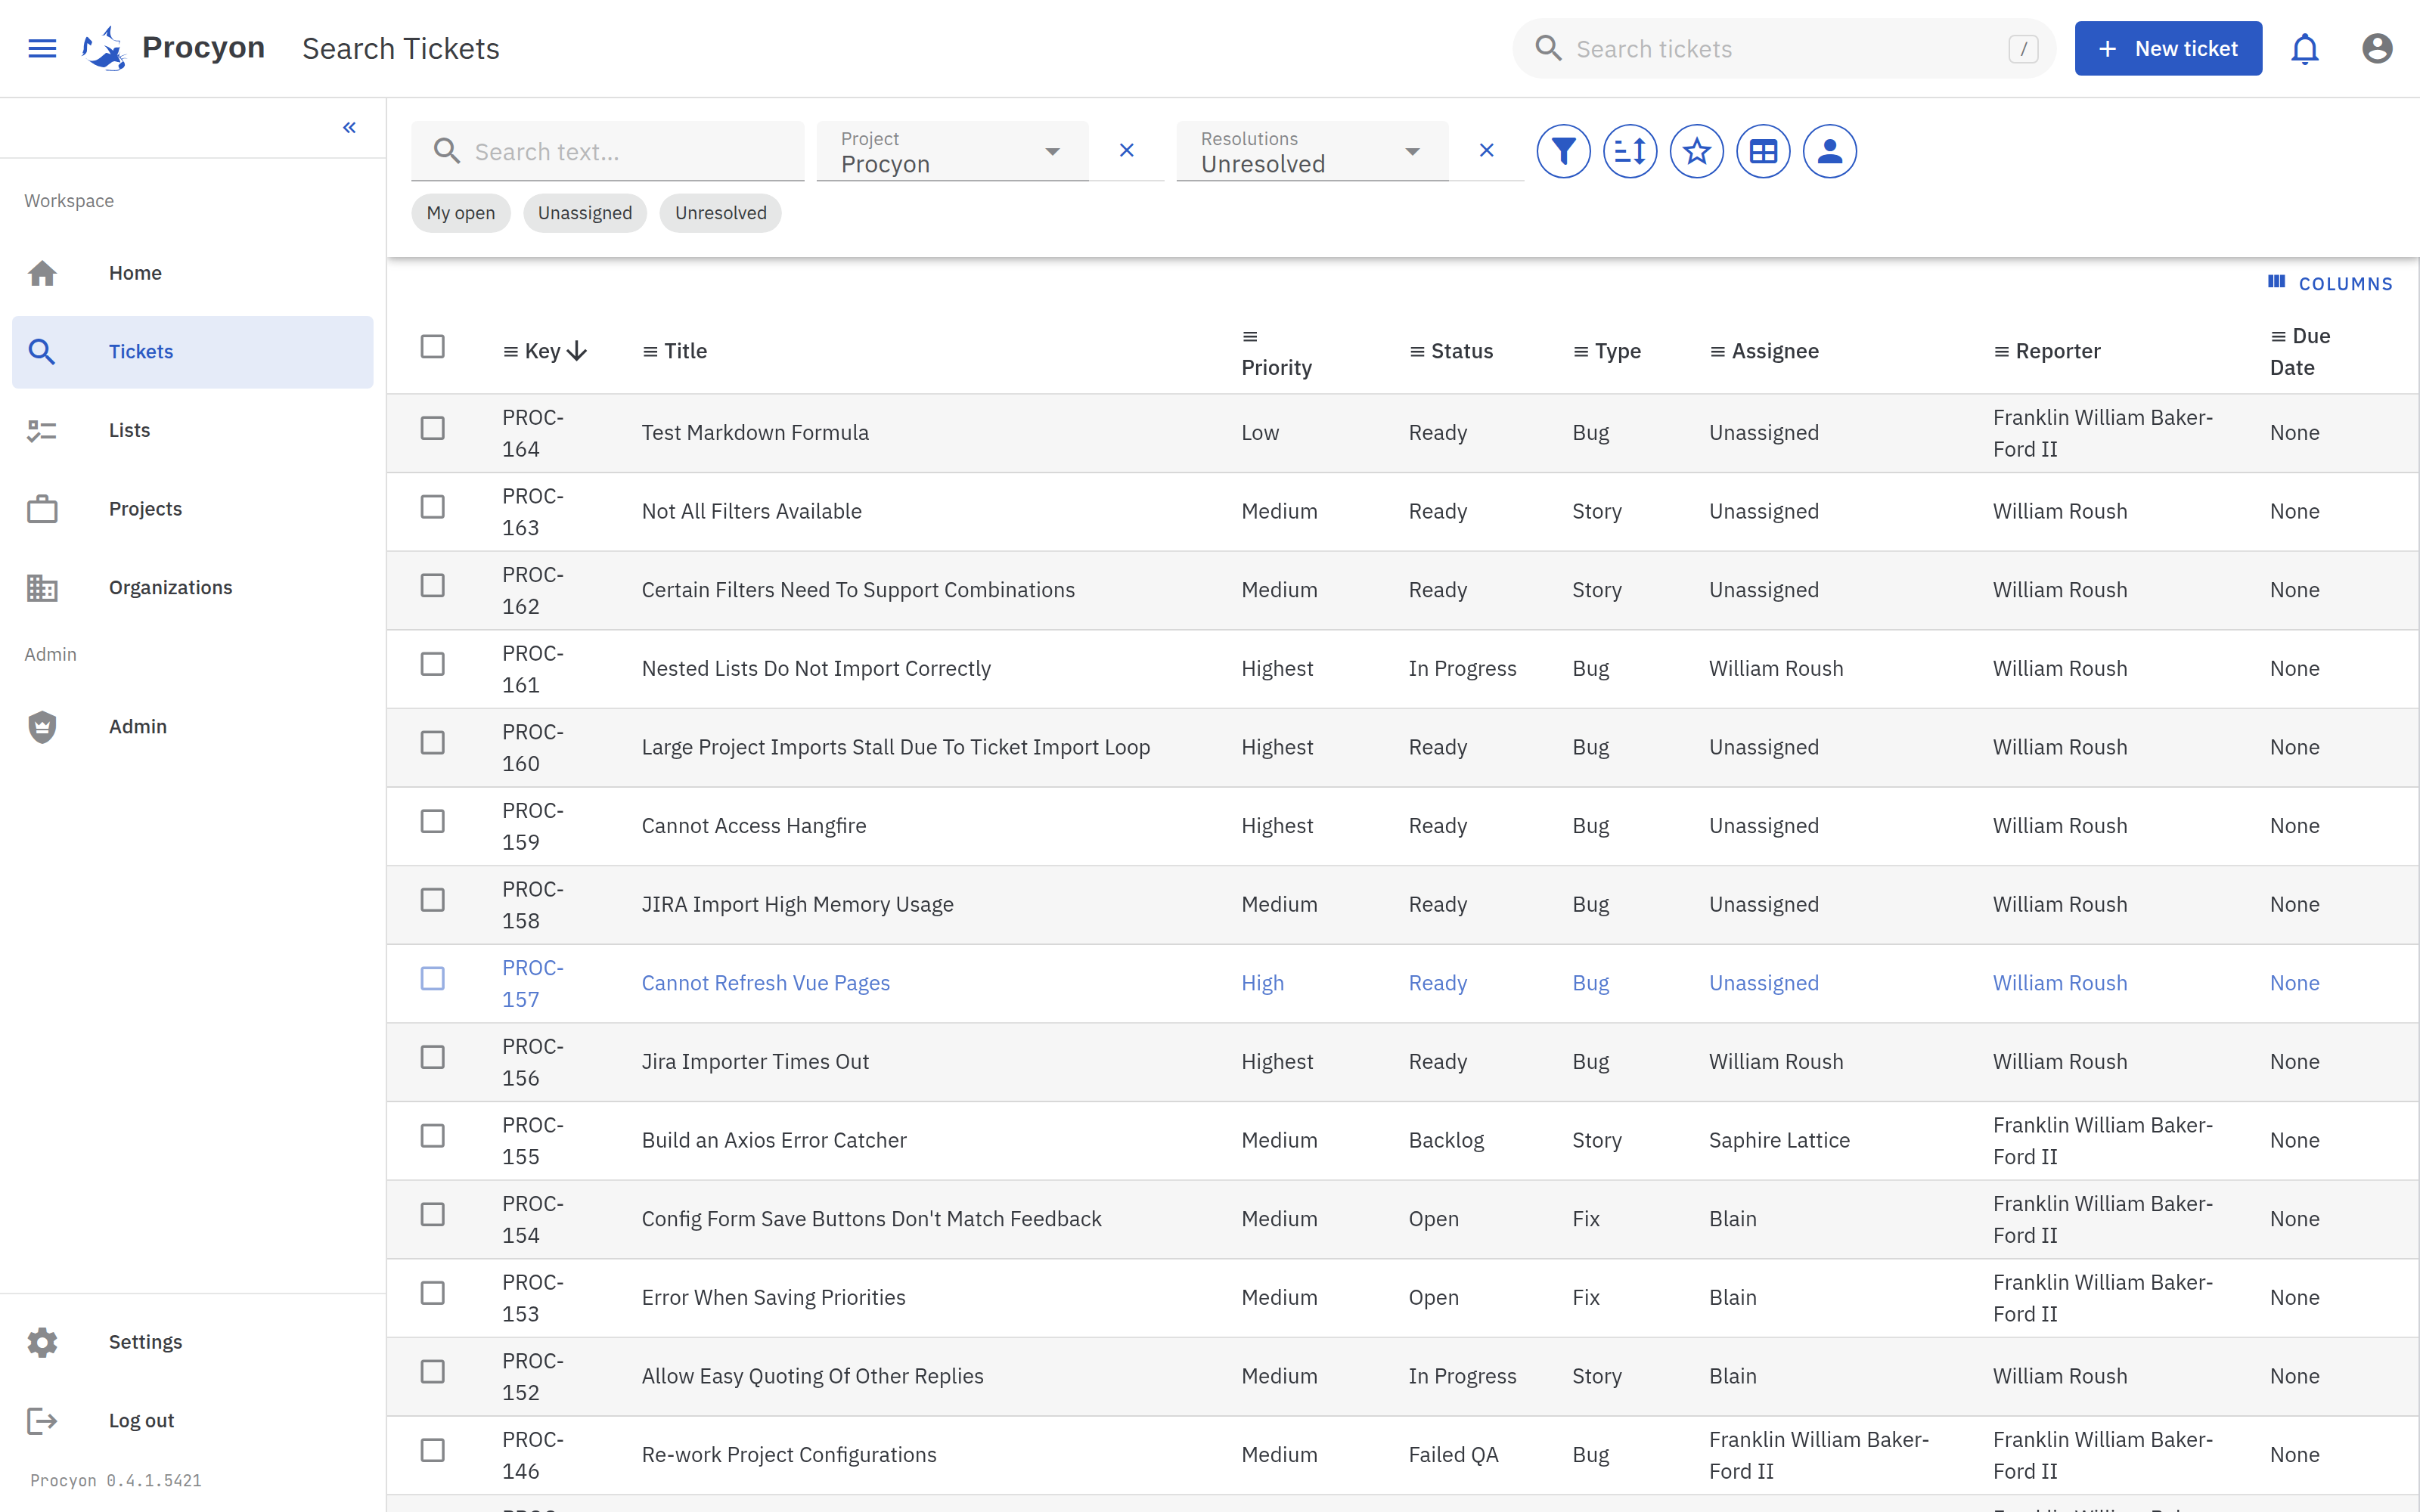The width and height of the screenshot is (2420, 1512).
Task: Collapse the sidebar with double chevron
Action: point(349,127)
